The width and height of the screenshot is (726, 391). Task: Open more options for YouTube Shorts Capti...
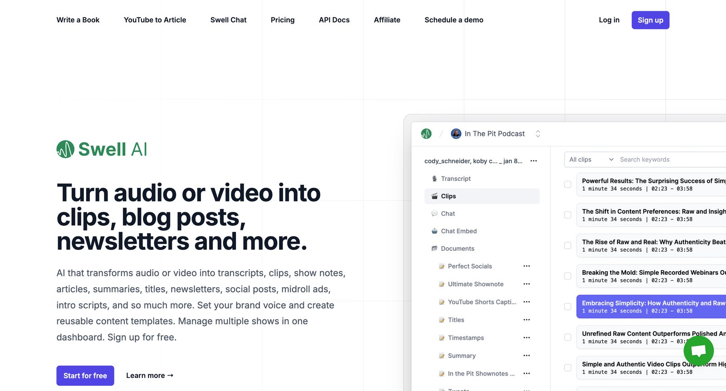point(526,302)
